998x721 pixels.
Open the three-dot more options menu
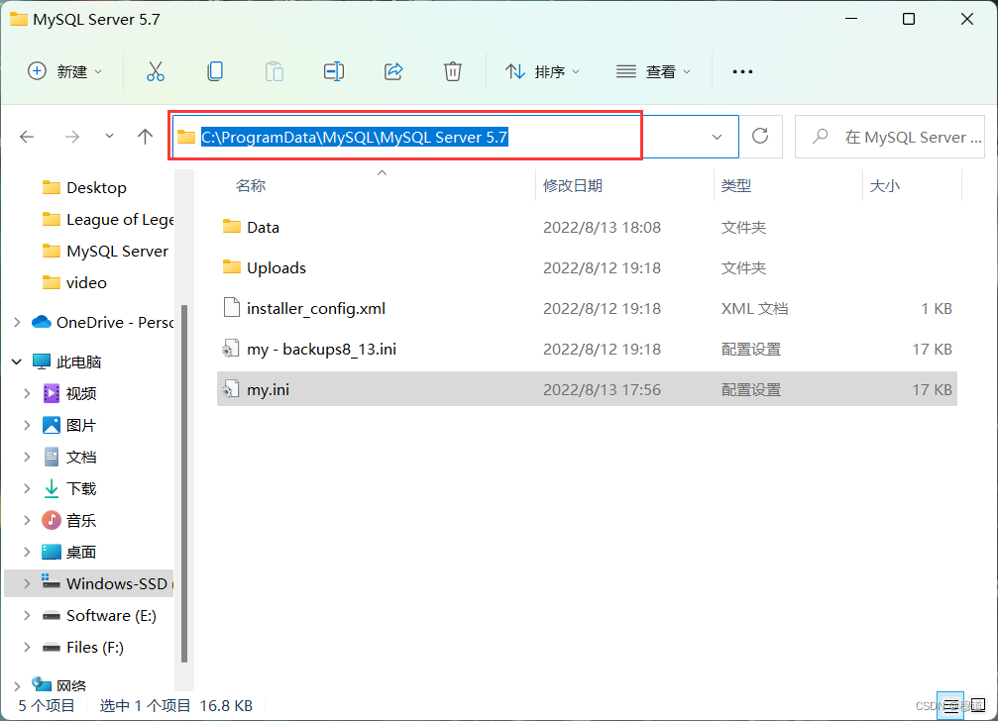coord(742,72)
